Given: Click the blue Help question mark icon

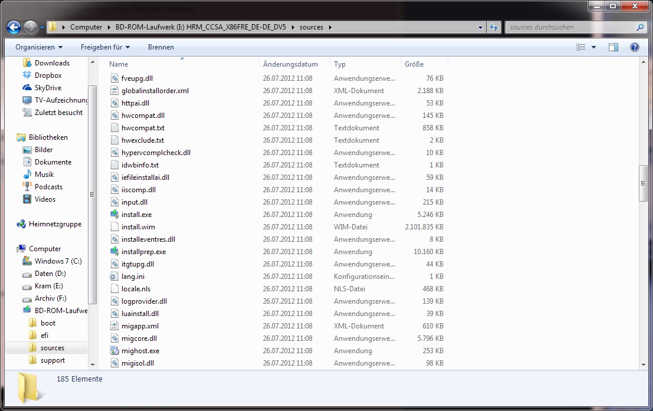Looking at the screenshot, I should [x=634, y=47].
